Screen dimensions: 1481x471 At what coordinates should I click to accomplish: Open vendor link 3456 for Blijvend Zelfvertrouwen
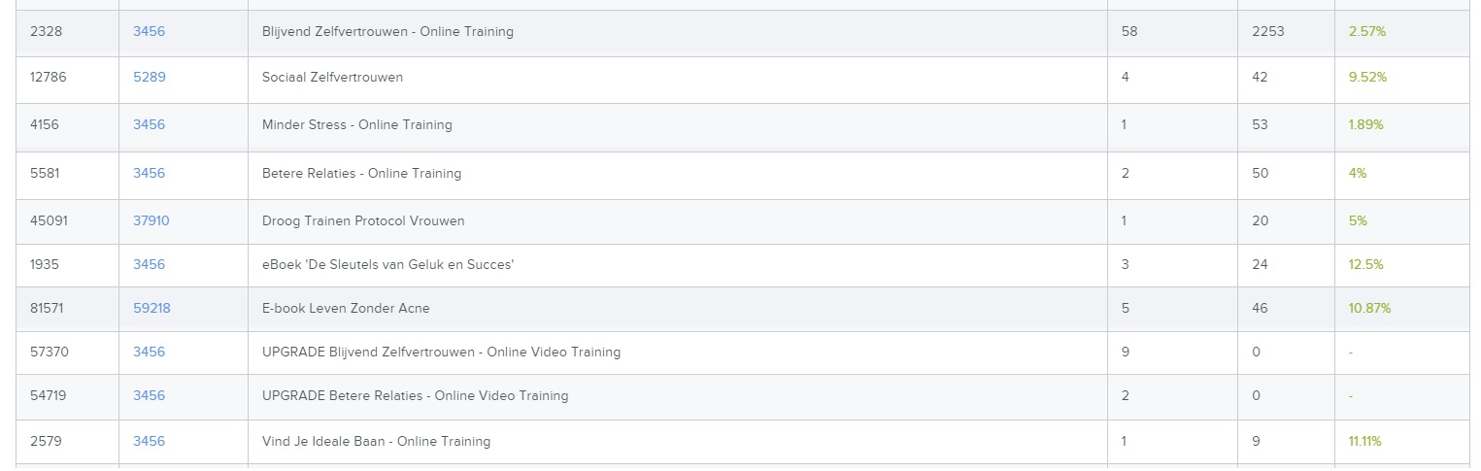tap(149, 31)
